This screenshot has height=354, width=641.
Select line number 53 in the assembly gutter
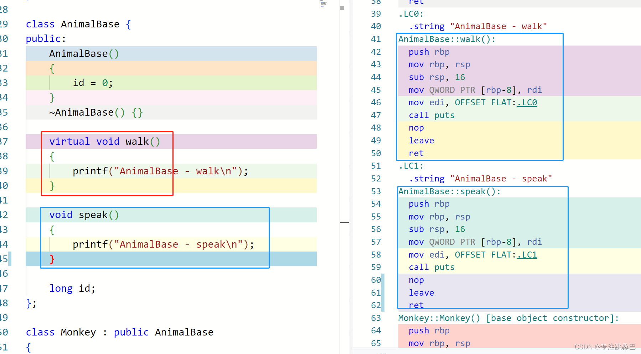coord(376,191)
